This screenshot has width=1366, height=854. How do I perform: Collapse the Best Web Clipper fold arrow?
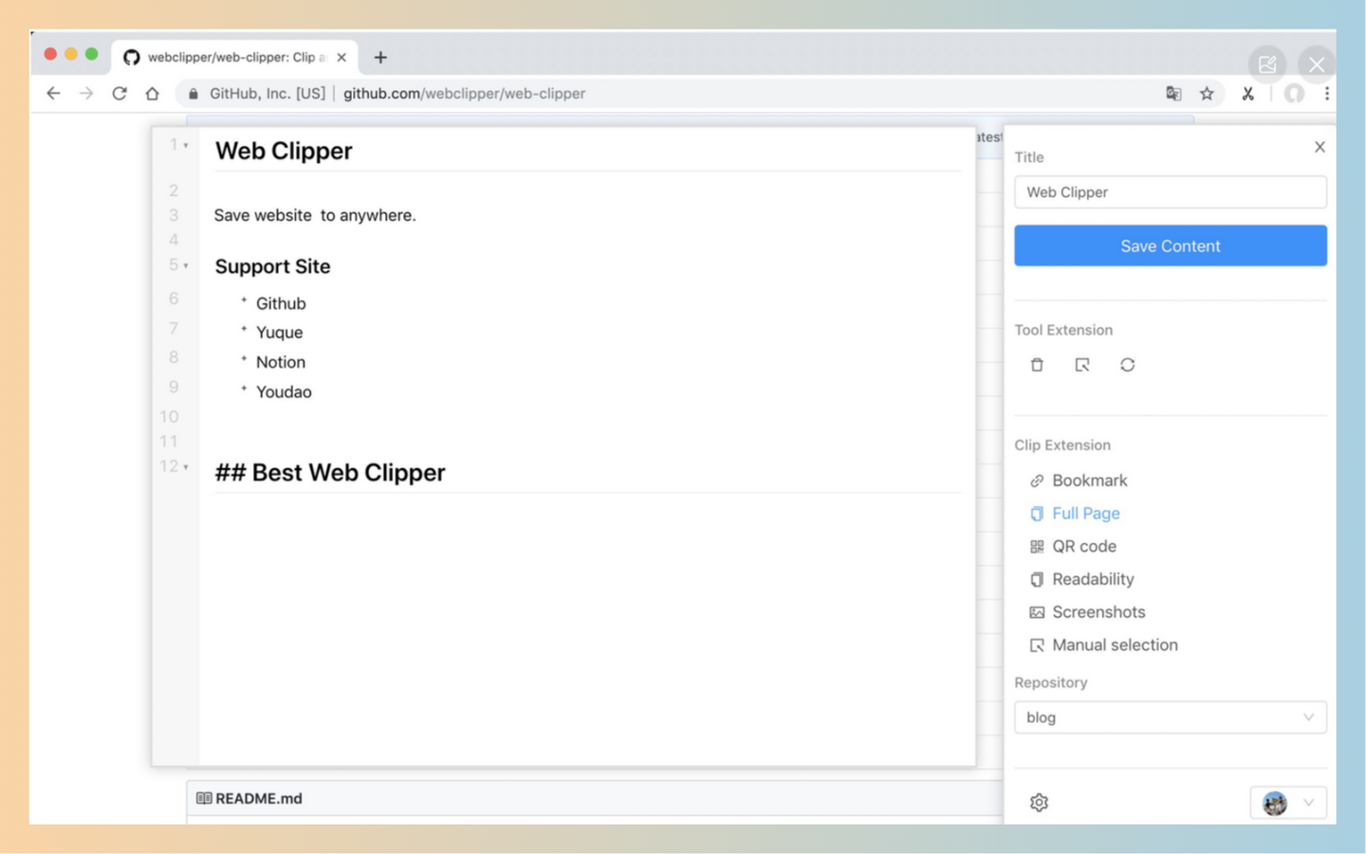click(186, 466)
